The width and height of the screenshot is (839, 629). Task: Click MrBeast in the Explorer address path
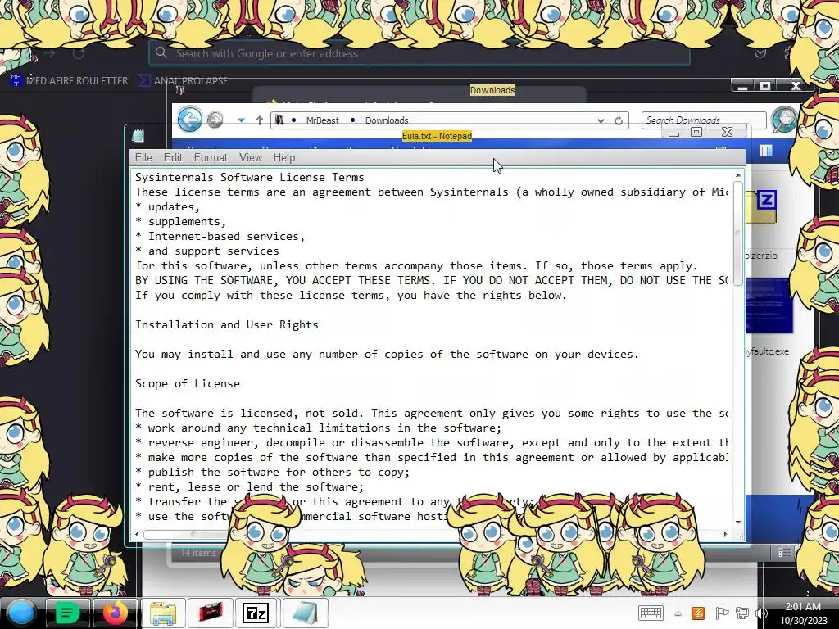coord(322,120)
